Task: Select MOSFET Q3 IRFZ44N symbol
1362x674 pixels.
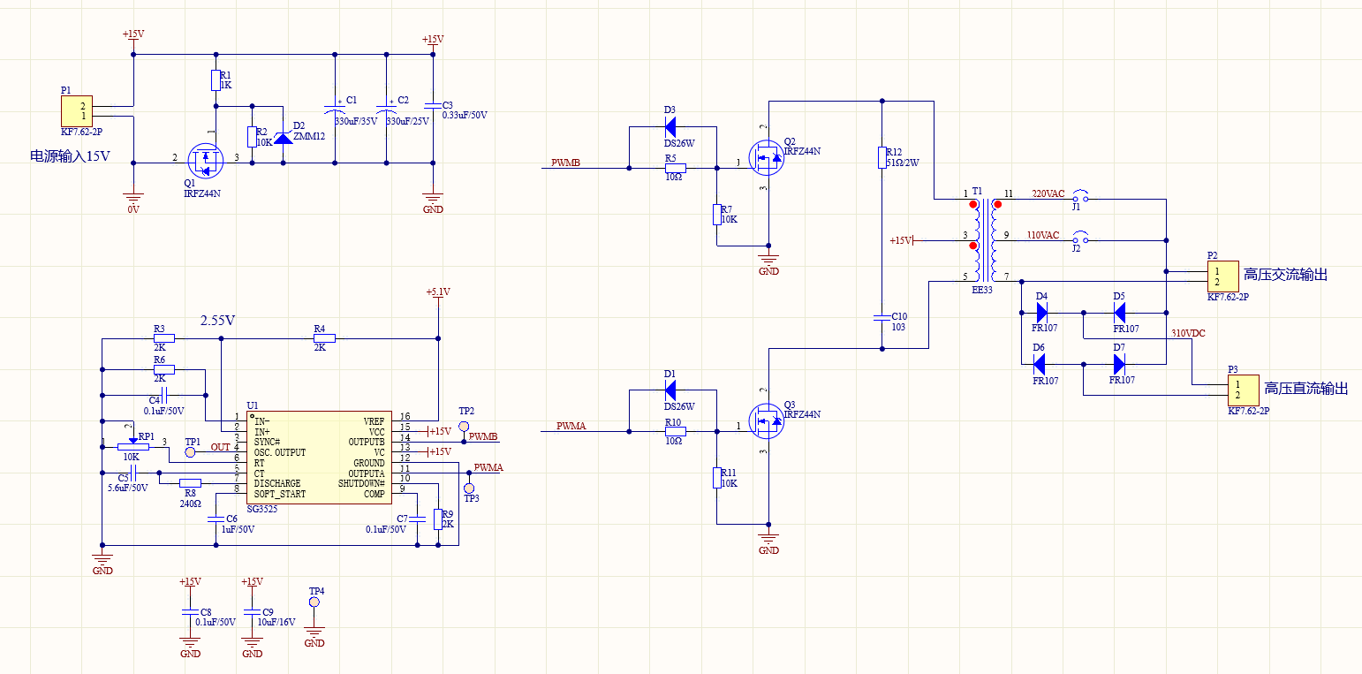Action: (765, 421)
